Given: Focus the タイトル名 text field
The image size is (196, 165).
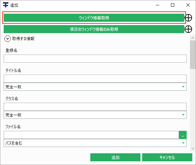Looking at the screenshot, I should pyautogui.click(x=95, y=79).
